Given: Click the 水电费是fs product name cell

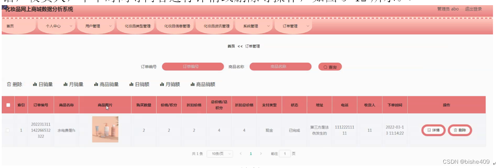Looking at the screenshot, I should 66,130.
